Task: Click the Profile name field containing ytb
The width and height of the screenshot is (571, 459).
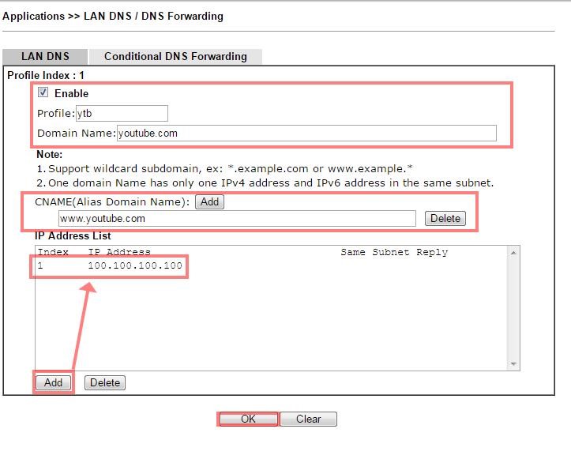Action: pos(122,113)
